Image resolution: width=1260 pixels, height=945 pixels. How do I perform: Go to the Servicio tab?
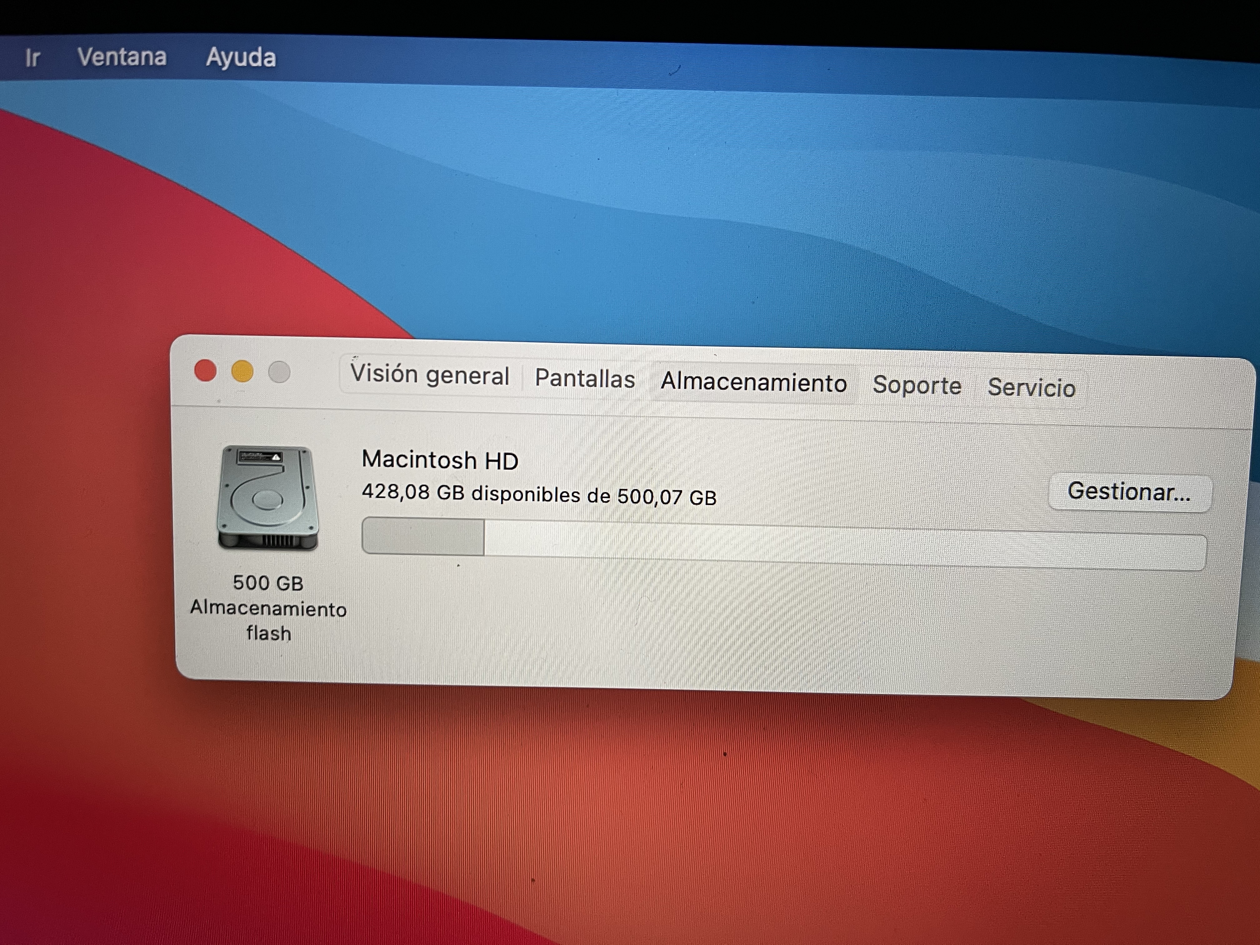[1032, 388]
